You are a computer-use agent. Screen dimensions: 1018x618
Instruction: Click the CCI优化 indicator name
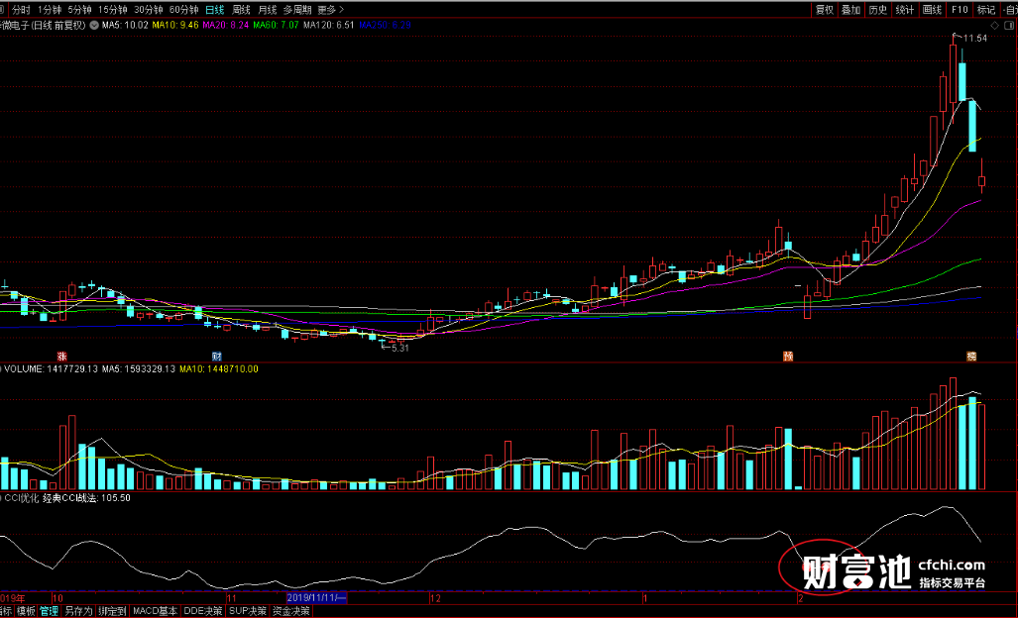[x=22, y=498]
